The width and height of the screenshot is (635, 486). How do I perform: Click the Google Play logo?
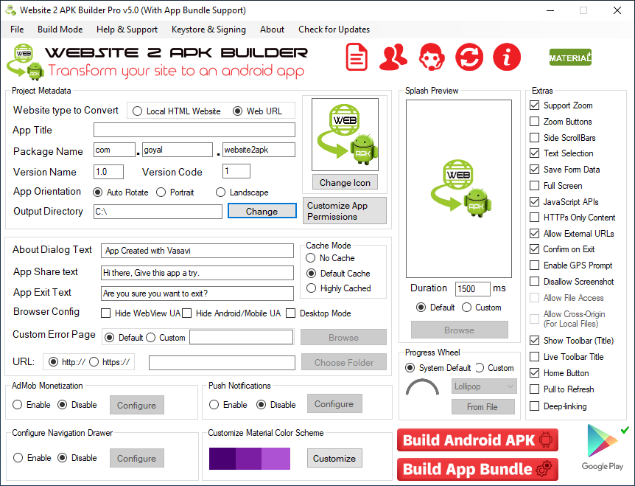pyautogui.click(x=603, y=448)
